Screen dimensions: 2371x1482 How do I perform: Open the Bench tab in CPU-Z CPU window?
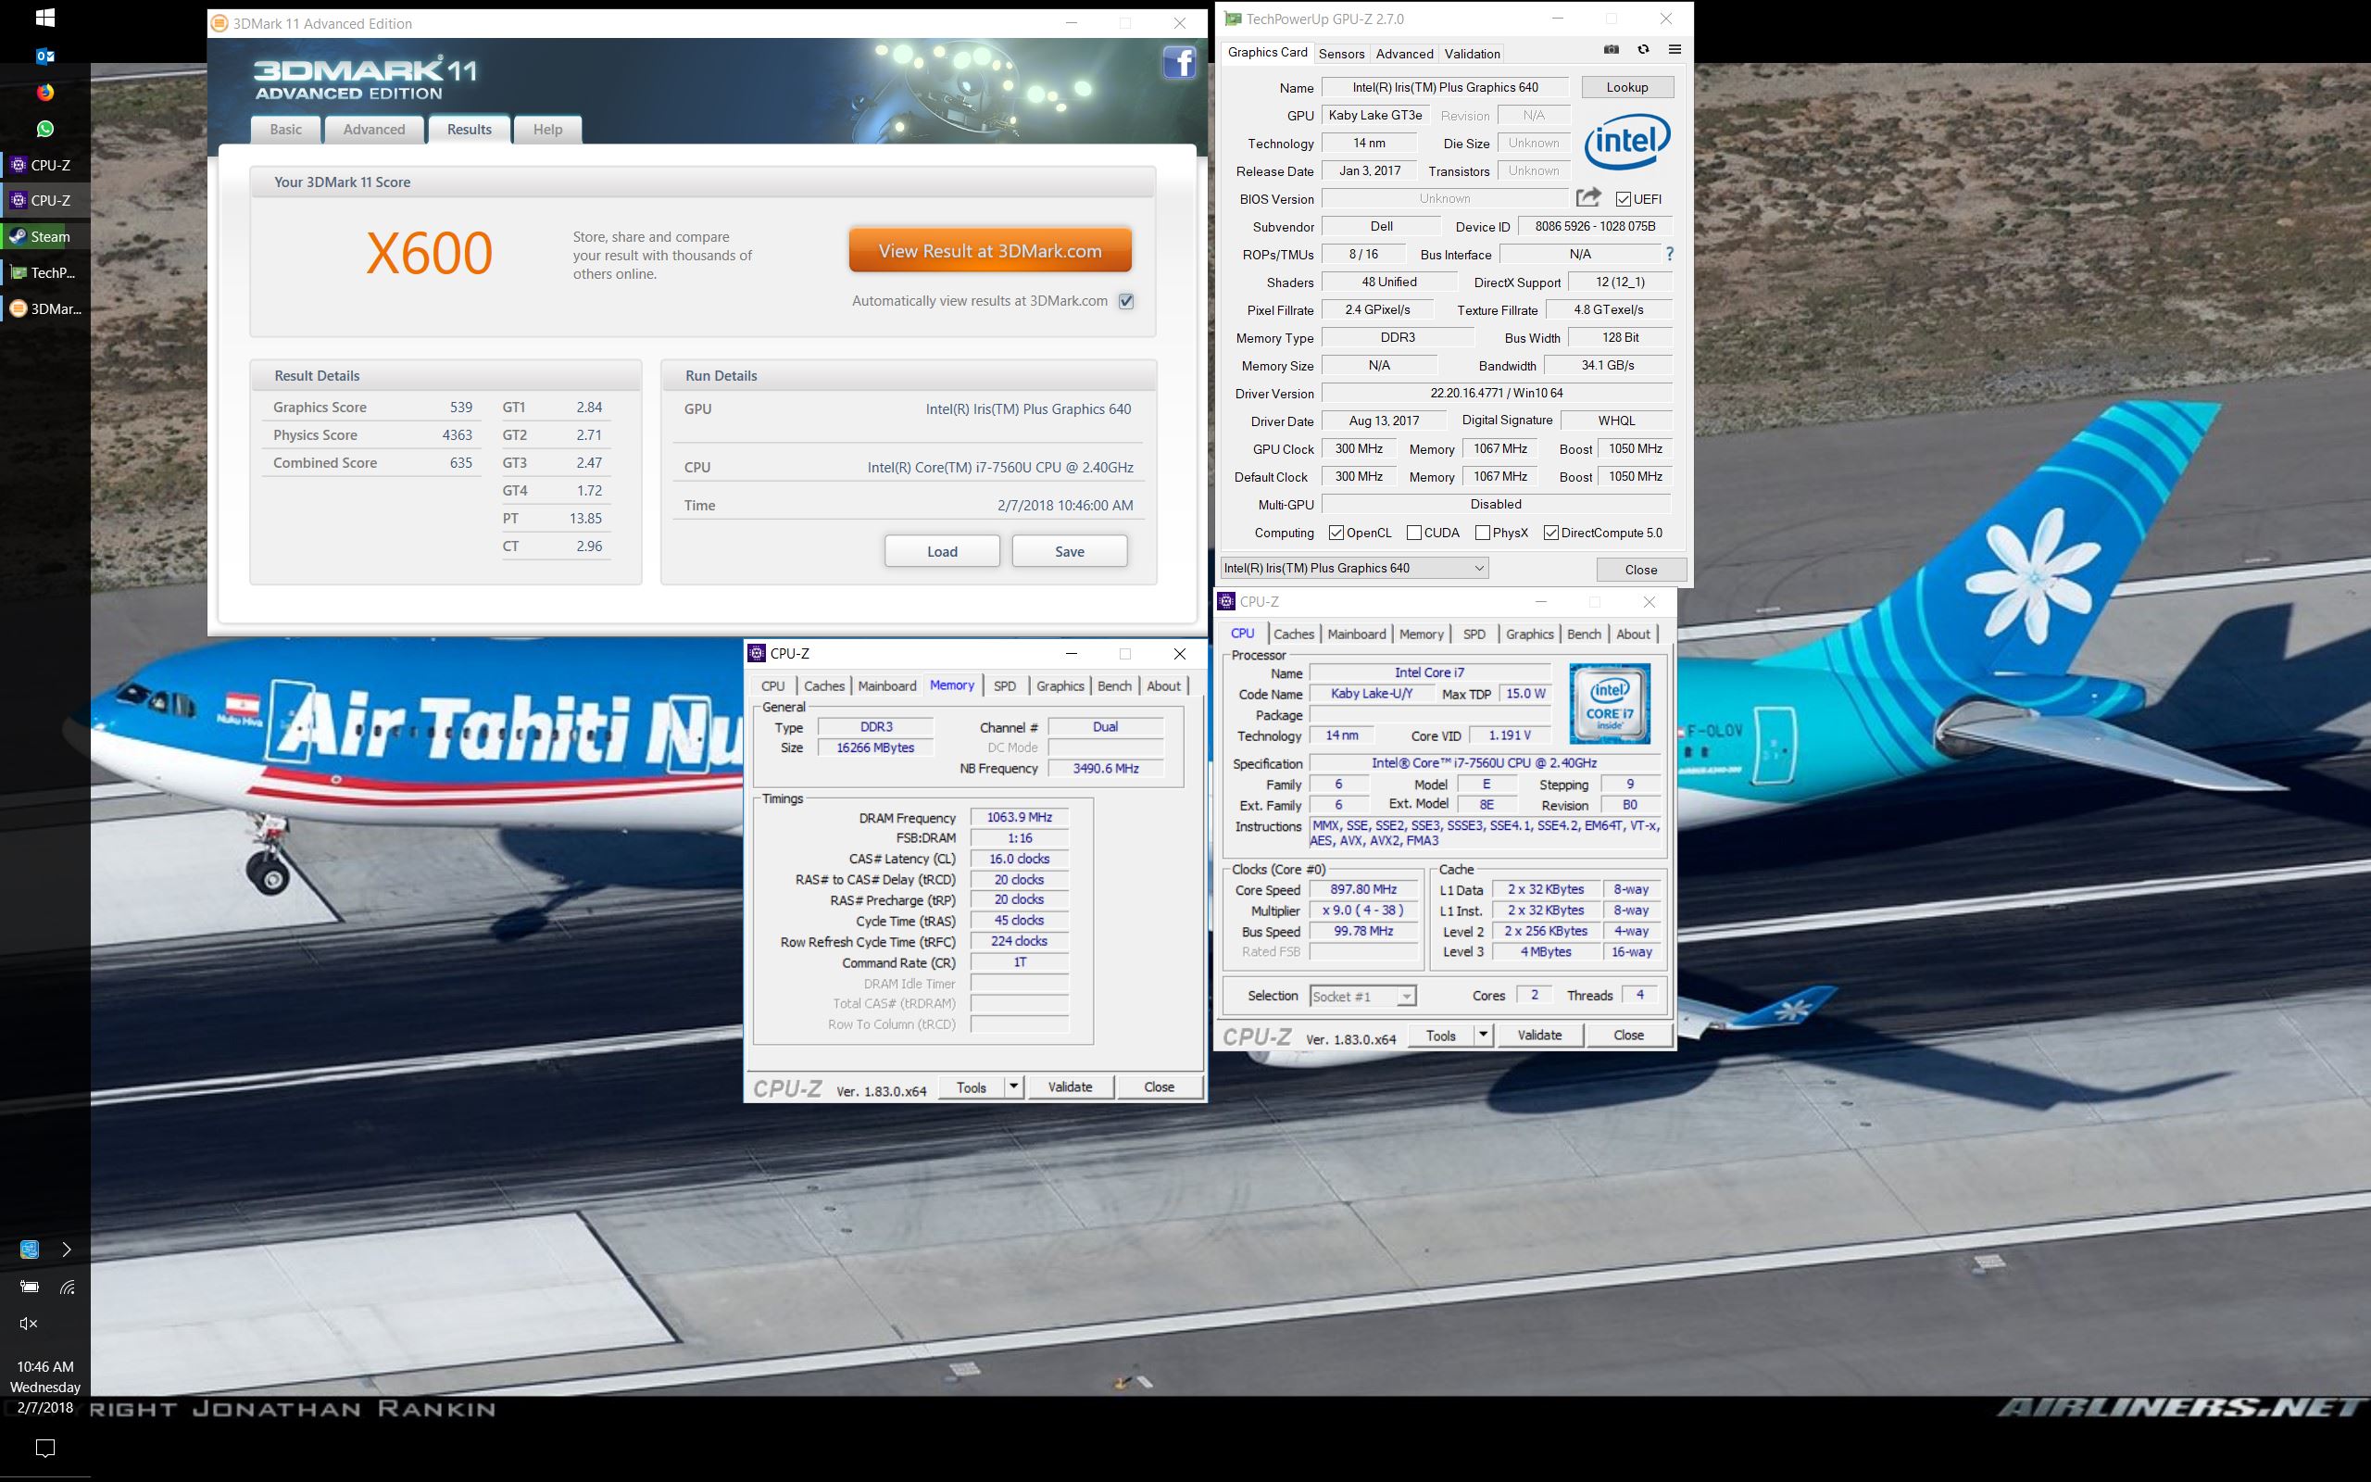pyautogui.click(x=1583, y=634)
